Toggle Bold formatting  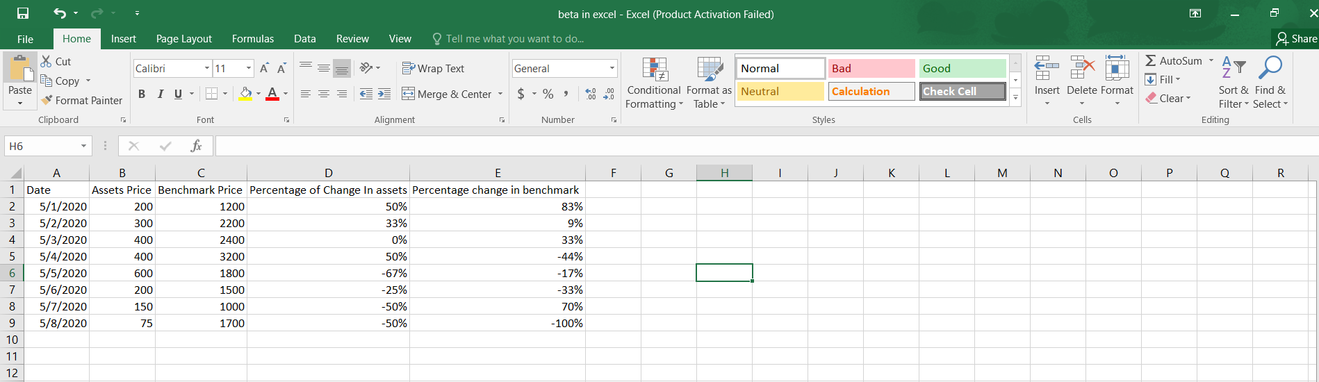point(142,94)
